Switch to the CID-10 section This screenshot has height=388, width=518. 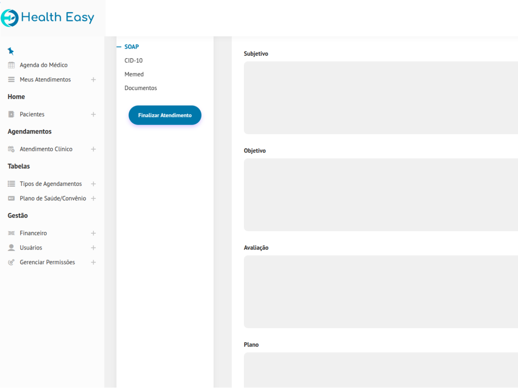[x=133, y=60]
